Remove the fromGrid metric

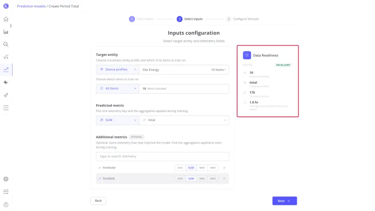(x=224, y=179)
